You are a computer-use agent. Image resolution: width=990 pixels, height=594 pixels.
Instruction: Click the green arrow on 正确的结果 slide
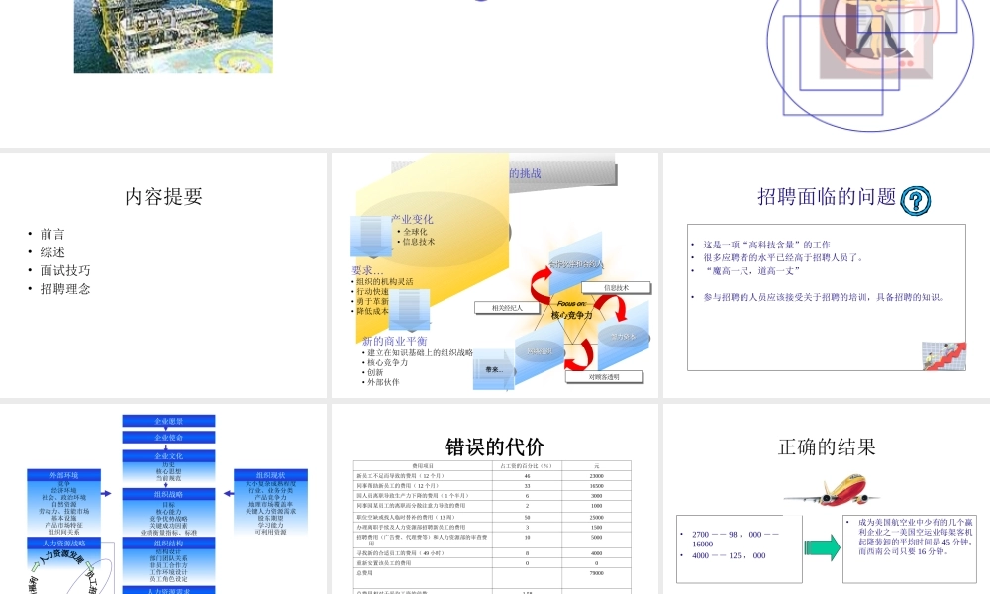click(x=822, y=547)
